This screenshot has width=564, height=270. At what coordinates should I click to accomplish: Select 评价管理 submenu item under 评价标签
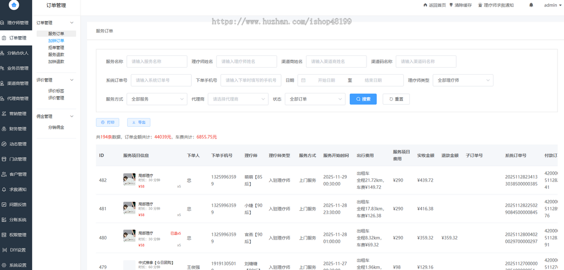point(56,98)
